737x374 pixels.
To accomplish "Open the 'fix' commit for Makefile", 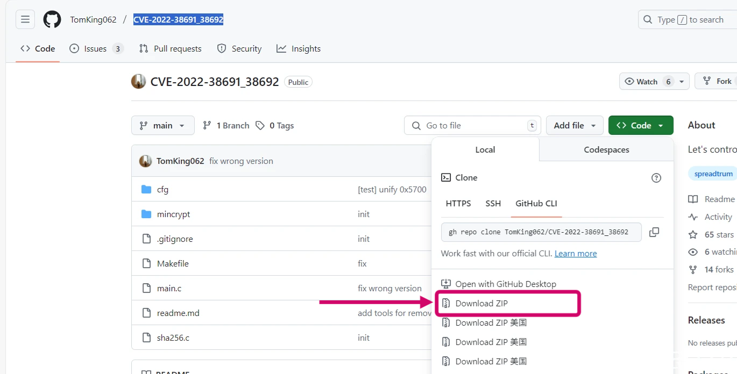I will pos(362,263).
